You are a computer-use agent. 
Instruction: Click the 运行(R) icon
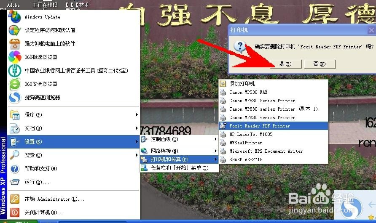pyautogui.click(x=15, y=182)
